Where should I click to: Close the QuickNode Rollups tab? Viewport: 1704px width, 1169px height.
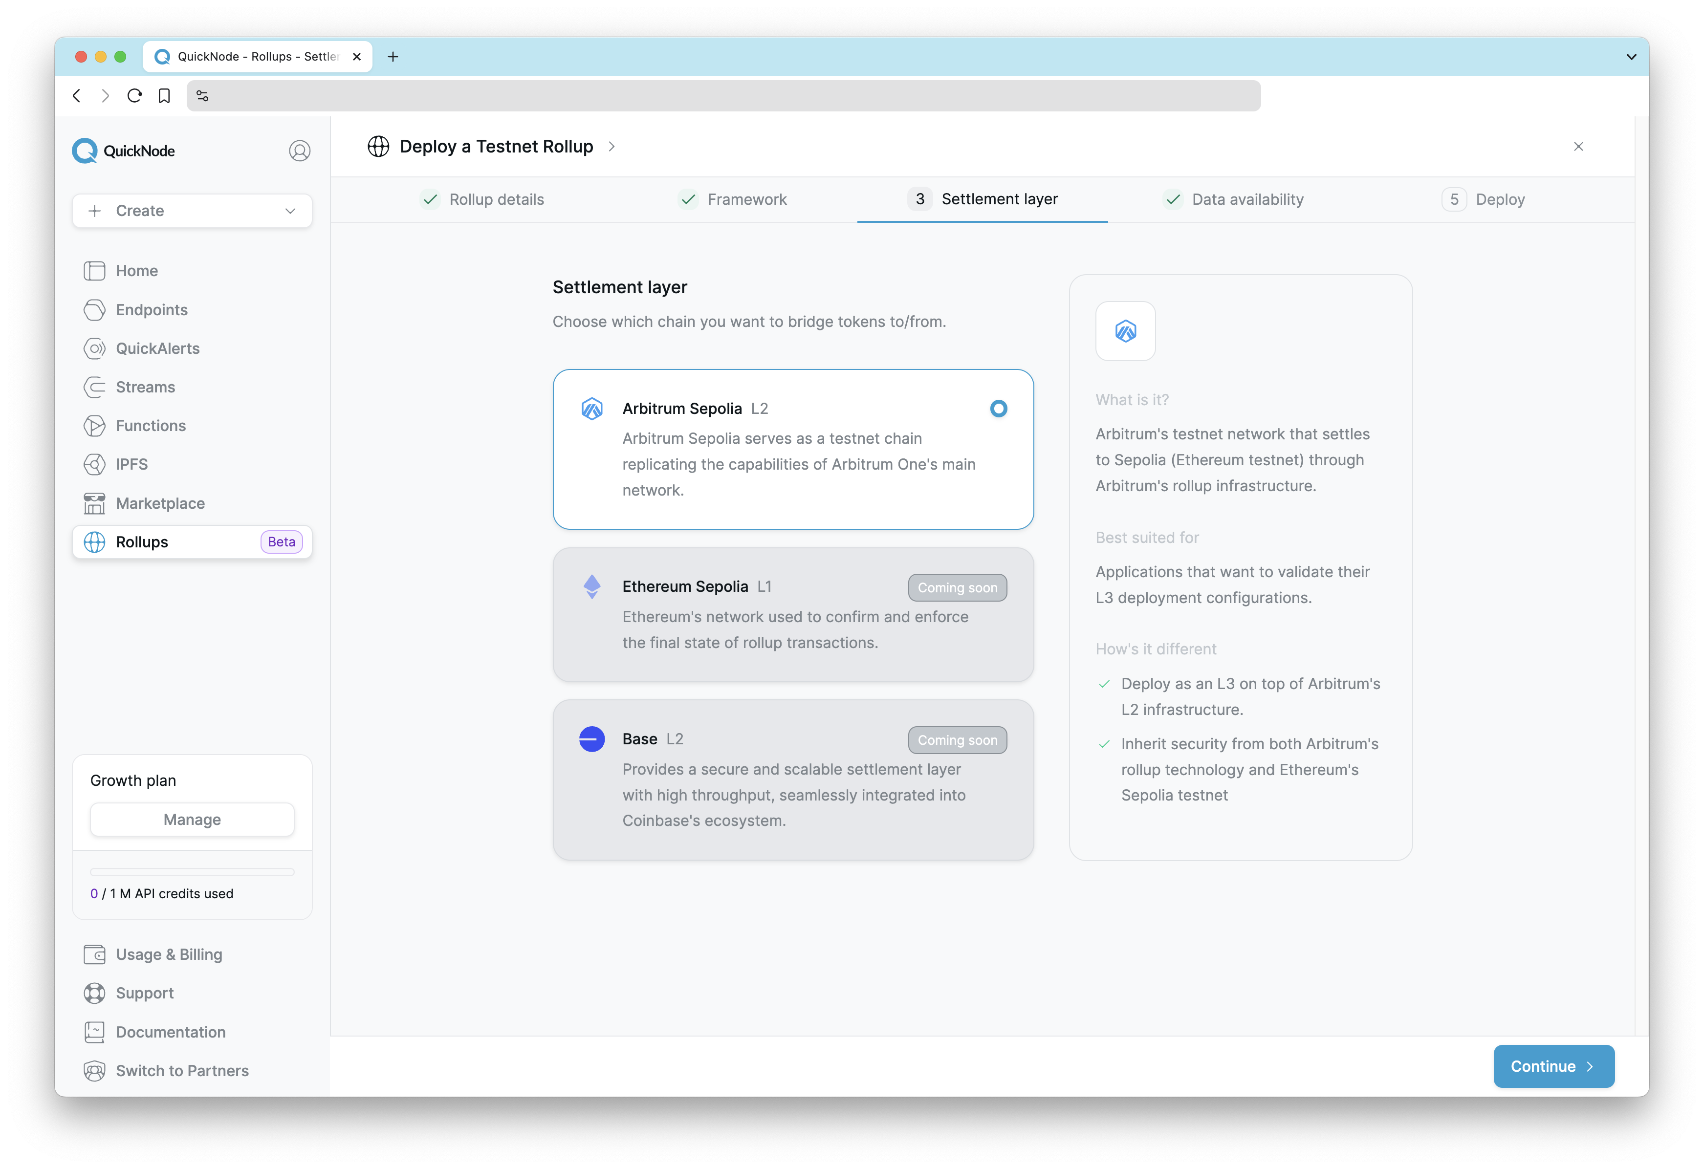click(357, 56)
